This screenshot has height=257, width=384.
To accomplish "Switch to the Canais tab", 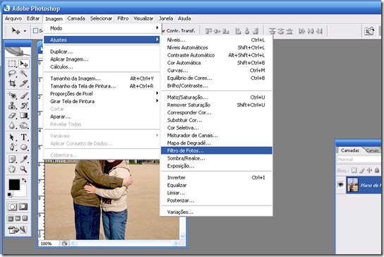I will point(372,150).
